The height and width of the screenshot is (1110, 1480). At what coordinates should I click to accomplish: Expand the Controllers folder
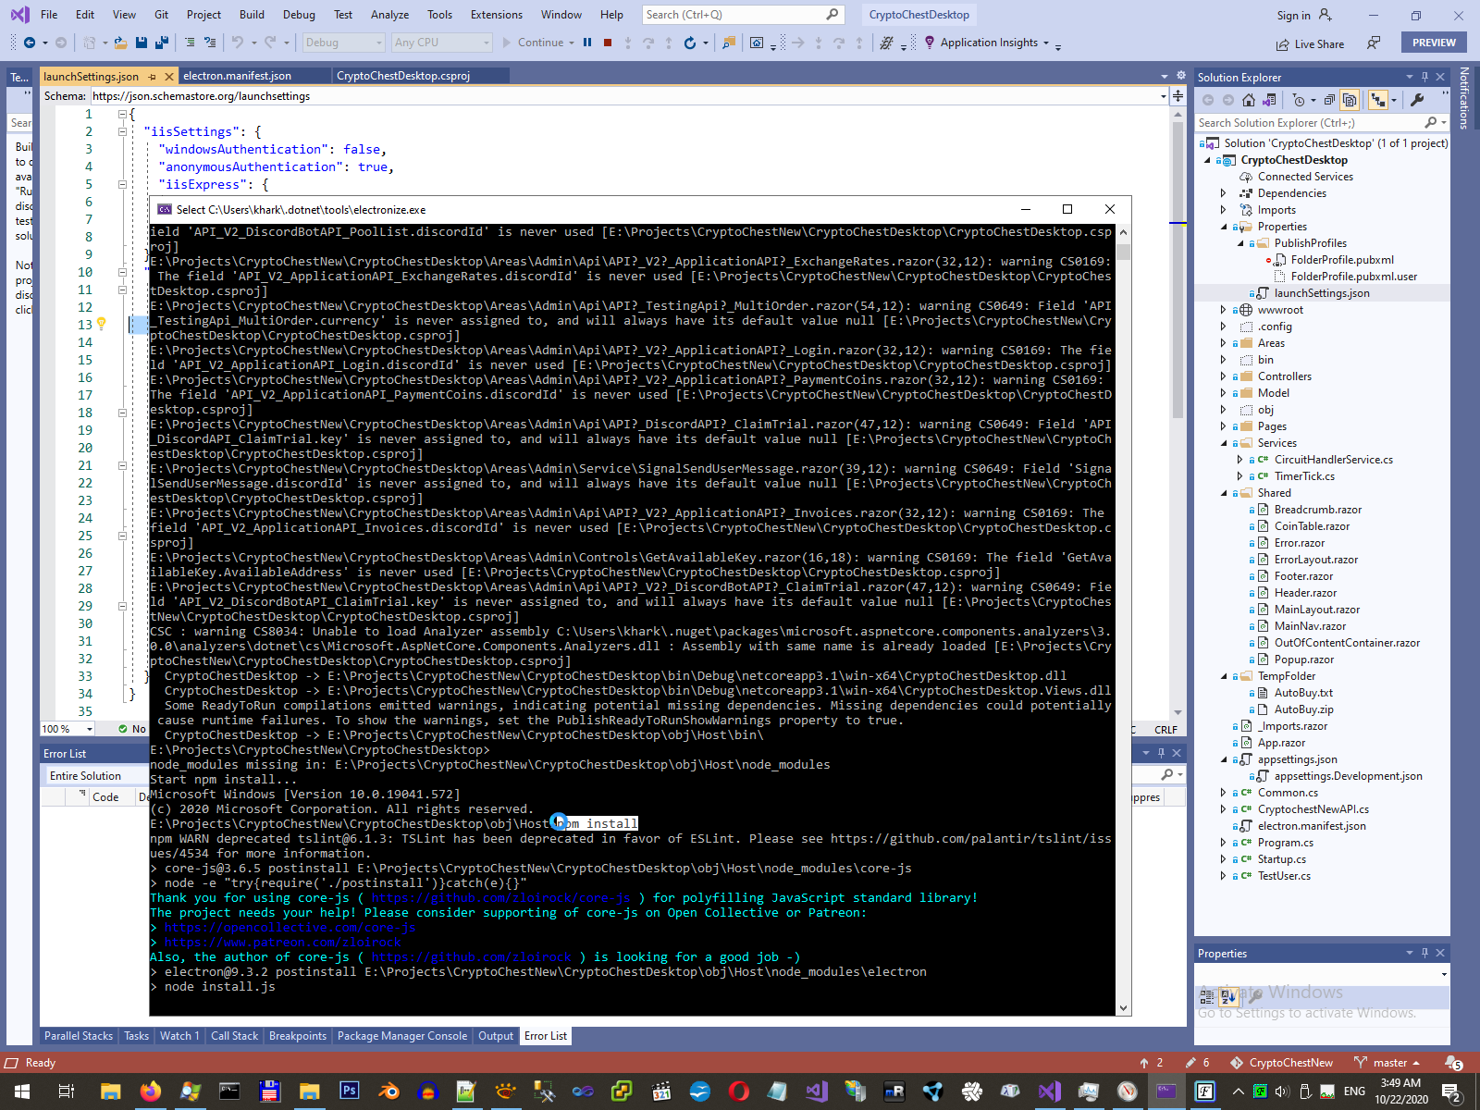(x=1223, y=376)
